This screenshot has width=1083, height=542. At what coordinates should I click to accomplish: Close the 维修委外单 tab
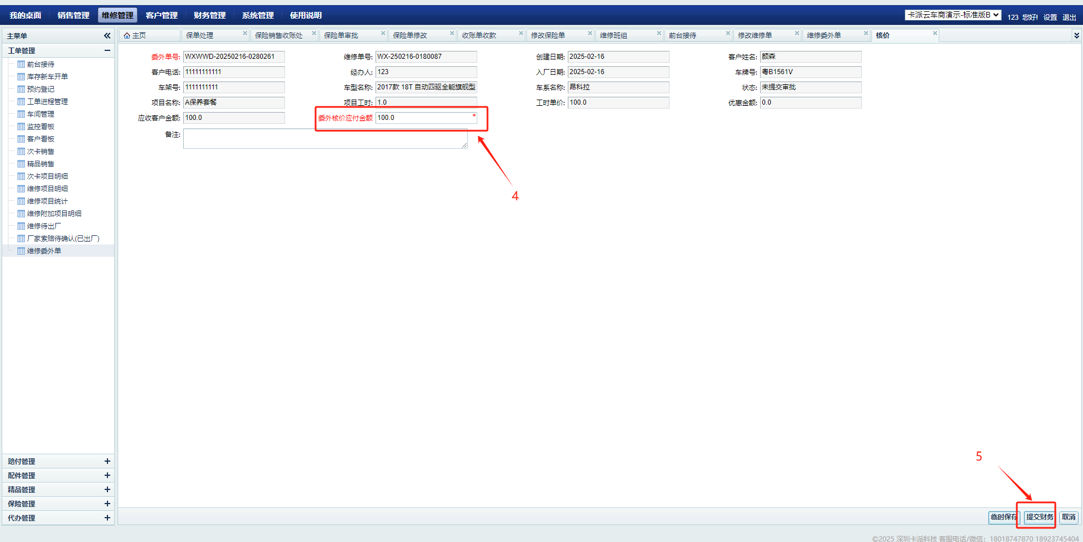(x=866, y=33)
